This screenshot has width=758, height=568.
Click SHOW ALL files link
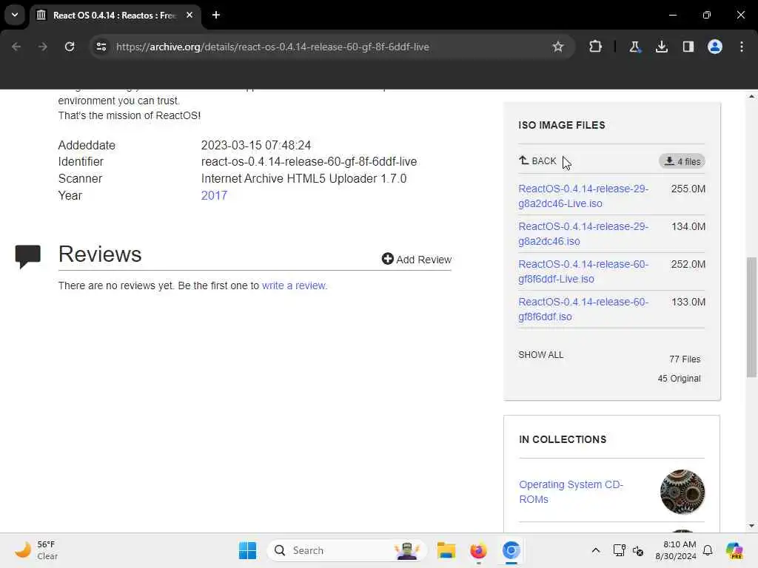click(x=540, y=354)
